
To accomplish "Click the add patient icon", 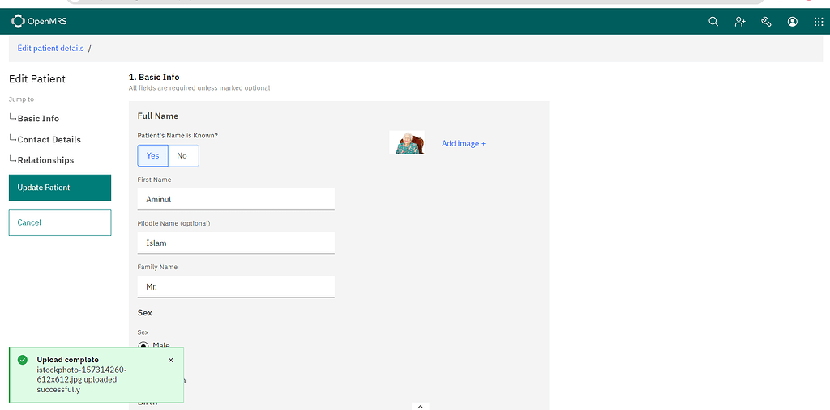I will point(740,22).
